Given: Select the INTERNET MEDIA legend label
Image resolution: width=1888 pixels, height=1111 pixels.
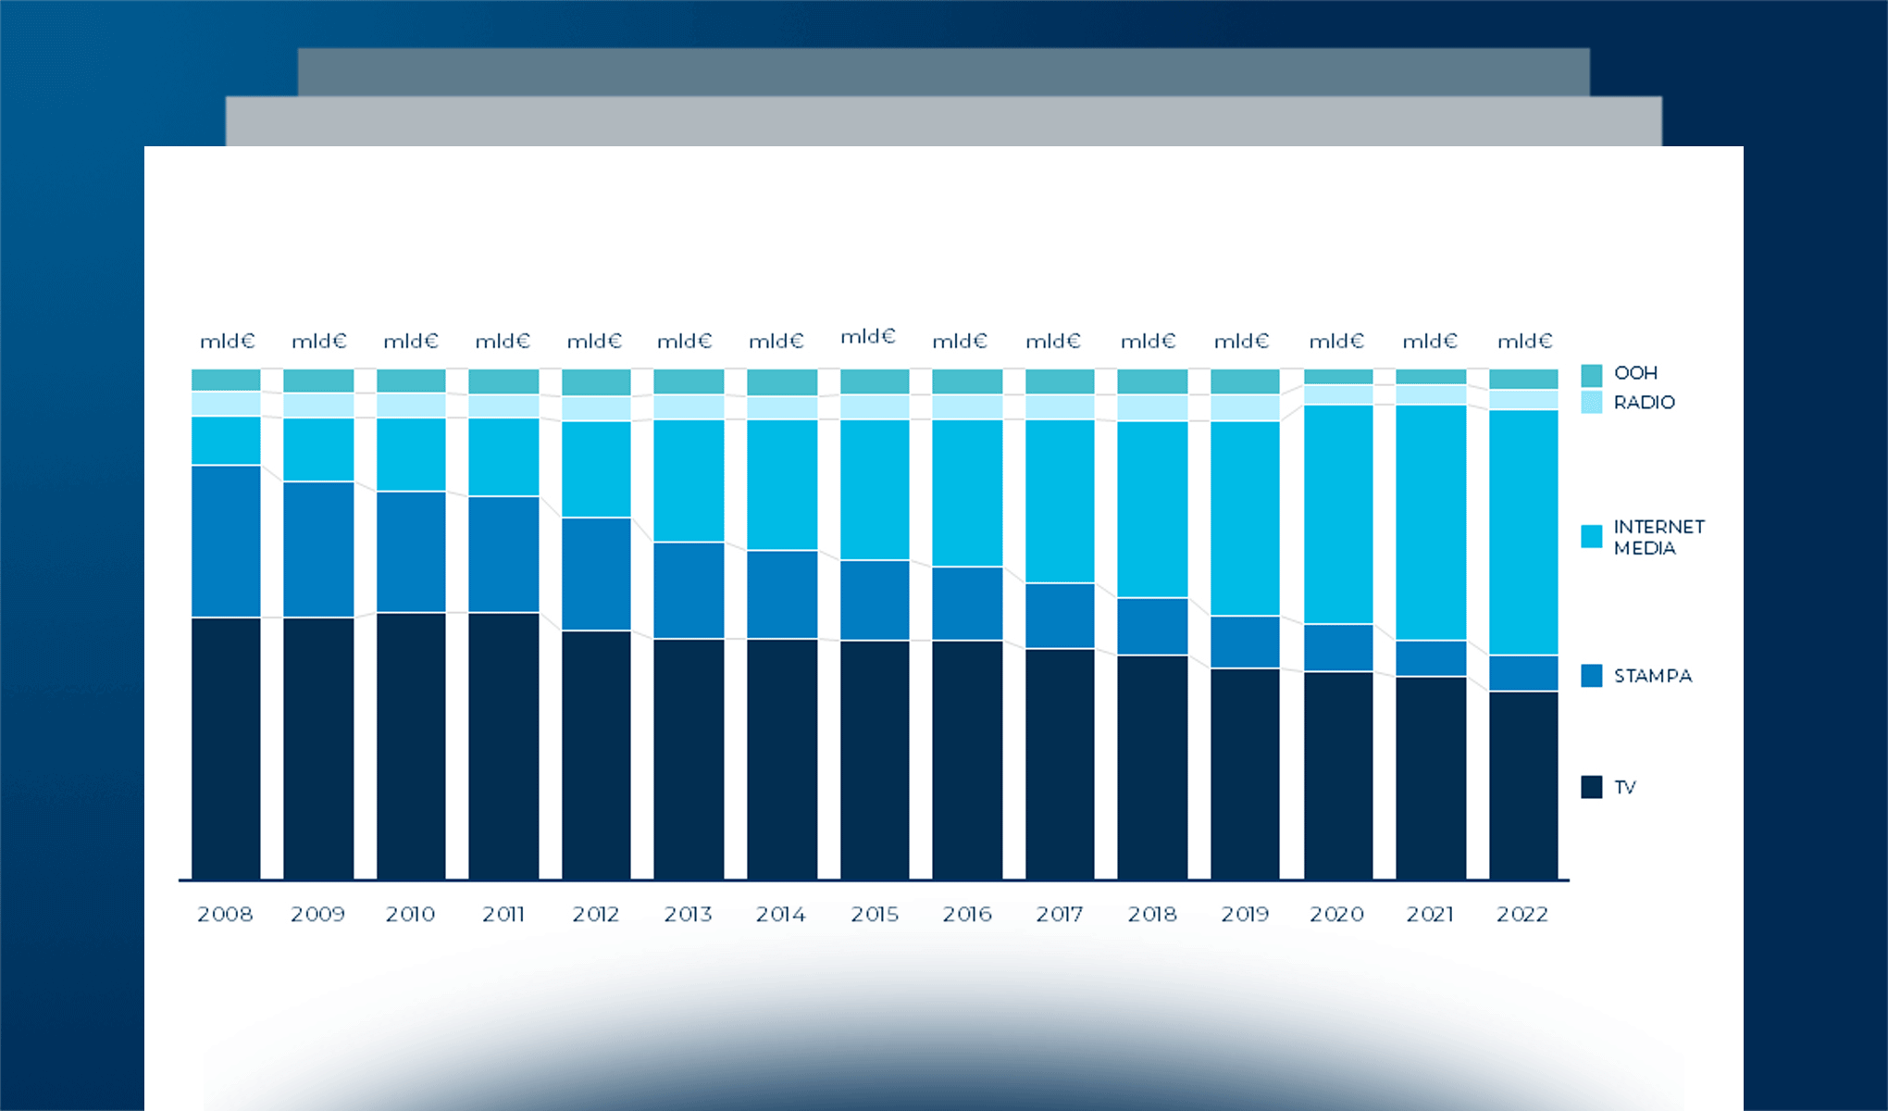Looking at the screenshot, I should [x=1658, y=537].
